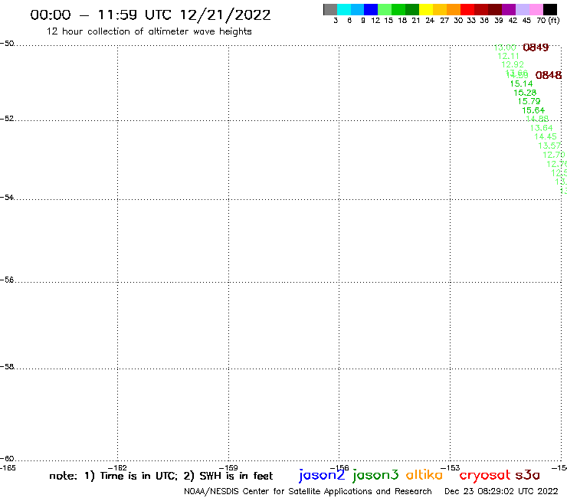Click the orange swatch in the color scale
This screenshot has height=498, width=567.
point(454,9)
